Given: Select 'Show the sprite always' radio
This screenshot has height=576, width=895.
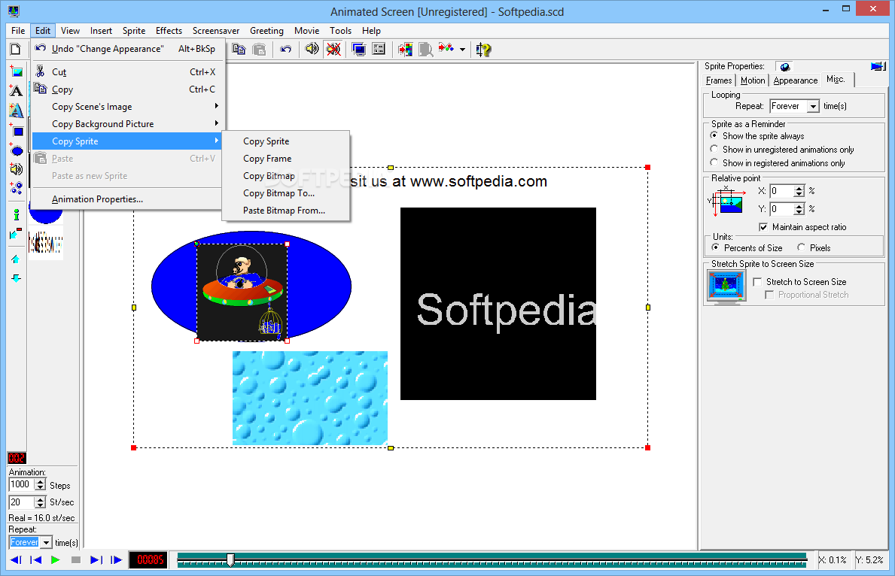Looking at the screenshot, I should click(x=714, y=136).
